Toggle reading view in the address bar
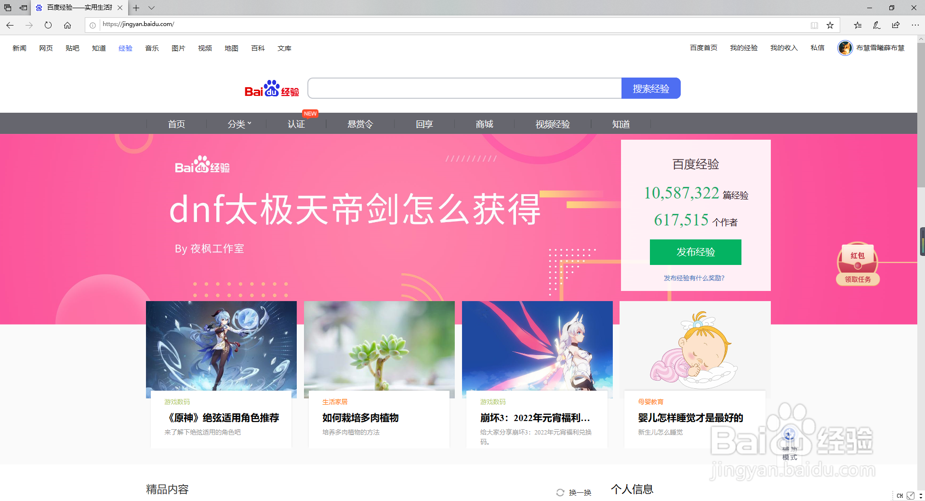The width and height of the screenshot is (925, 501). click(x=814, y=25)
